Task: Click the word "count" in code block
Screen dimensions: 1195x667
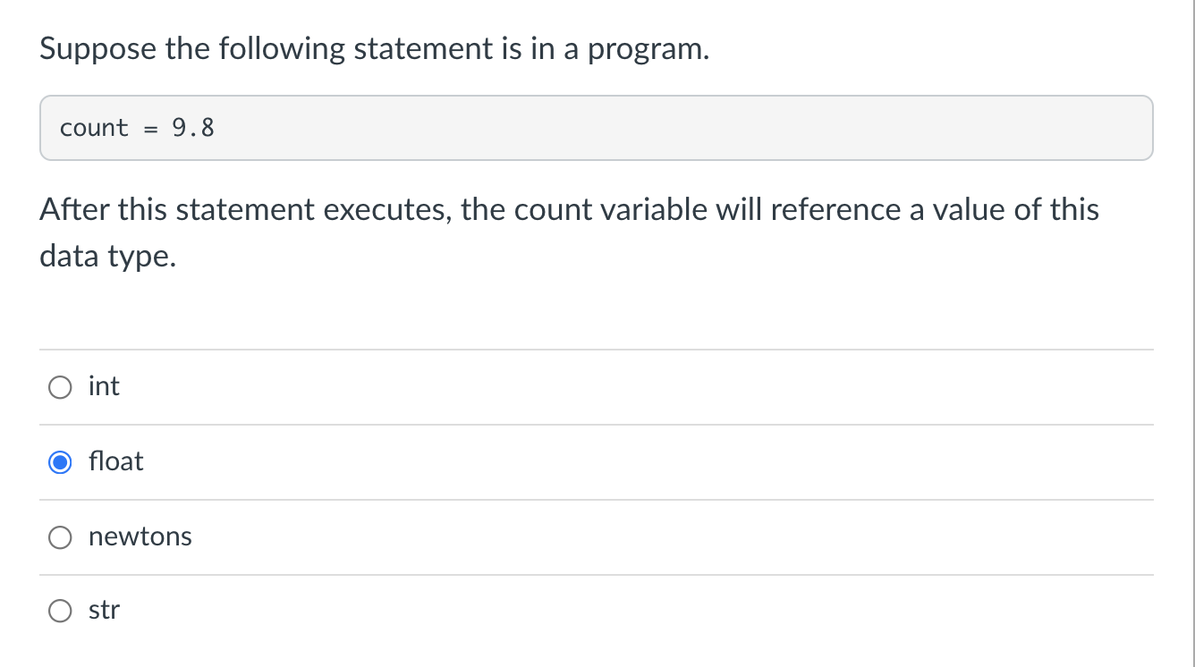Action: point(94,128)
